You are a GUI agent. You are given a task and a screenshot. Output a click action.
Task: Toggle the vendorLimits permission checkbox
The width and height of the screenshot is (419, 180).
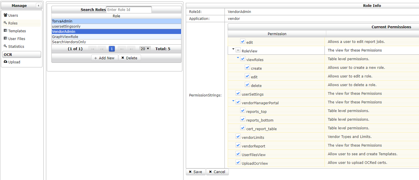click(238, 137)
